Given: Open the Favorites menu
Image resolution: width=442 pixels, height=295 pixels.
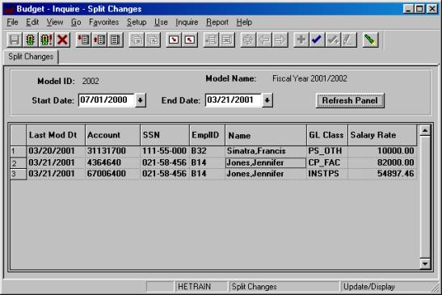Looking at the screenshot, I should click(x=103, y=22).
